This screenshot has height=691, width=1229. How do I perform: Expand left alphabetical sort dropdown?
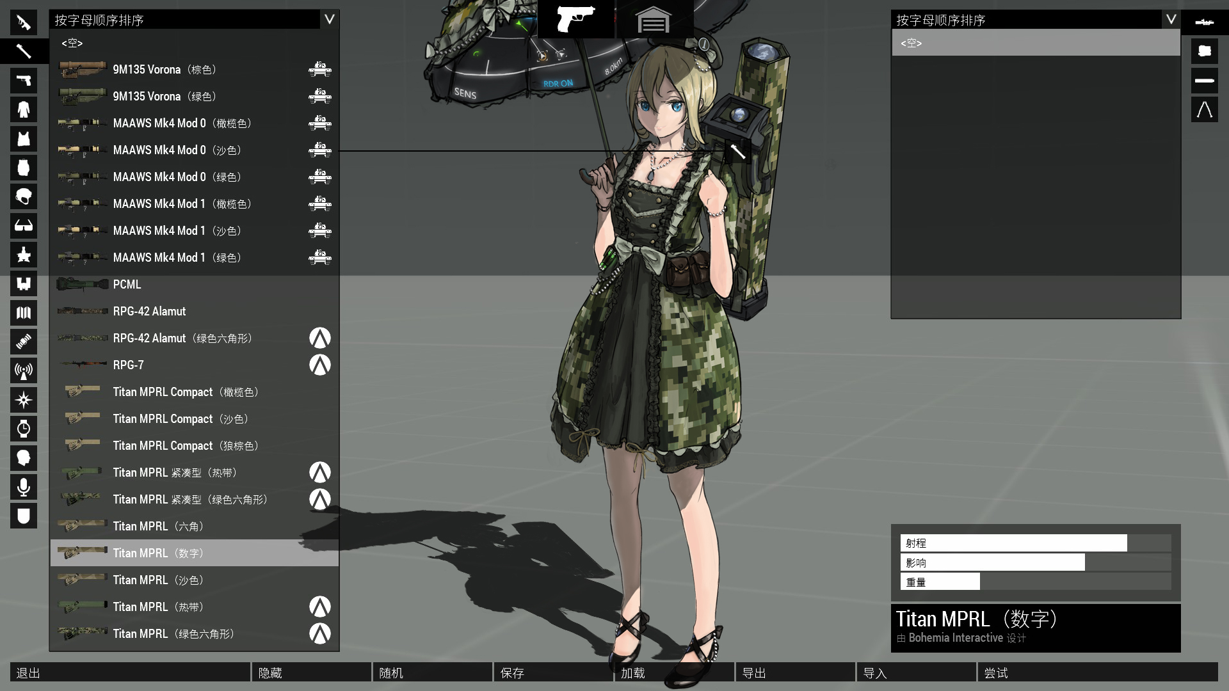click(x=329, y=19)
